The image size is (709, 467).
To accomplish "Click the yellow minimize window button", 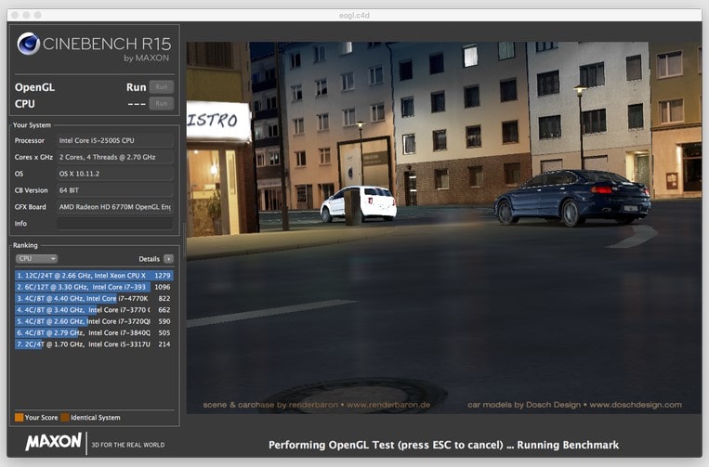I will pyautogui.click(x=25, y=15).
